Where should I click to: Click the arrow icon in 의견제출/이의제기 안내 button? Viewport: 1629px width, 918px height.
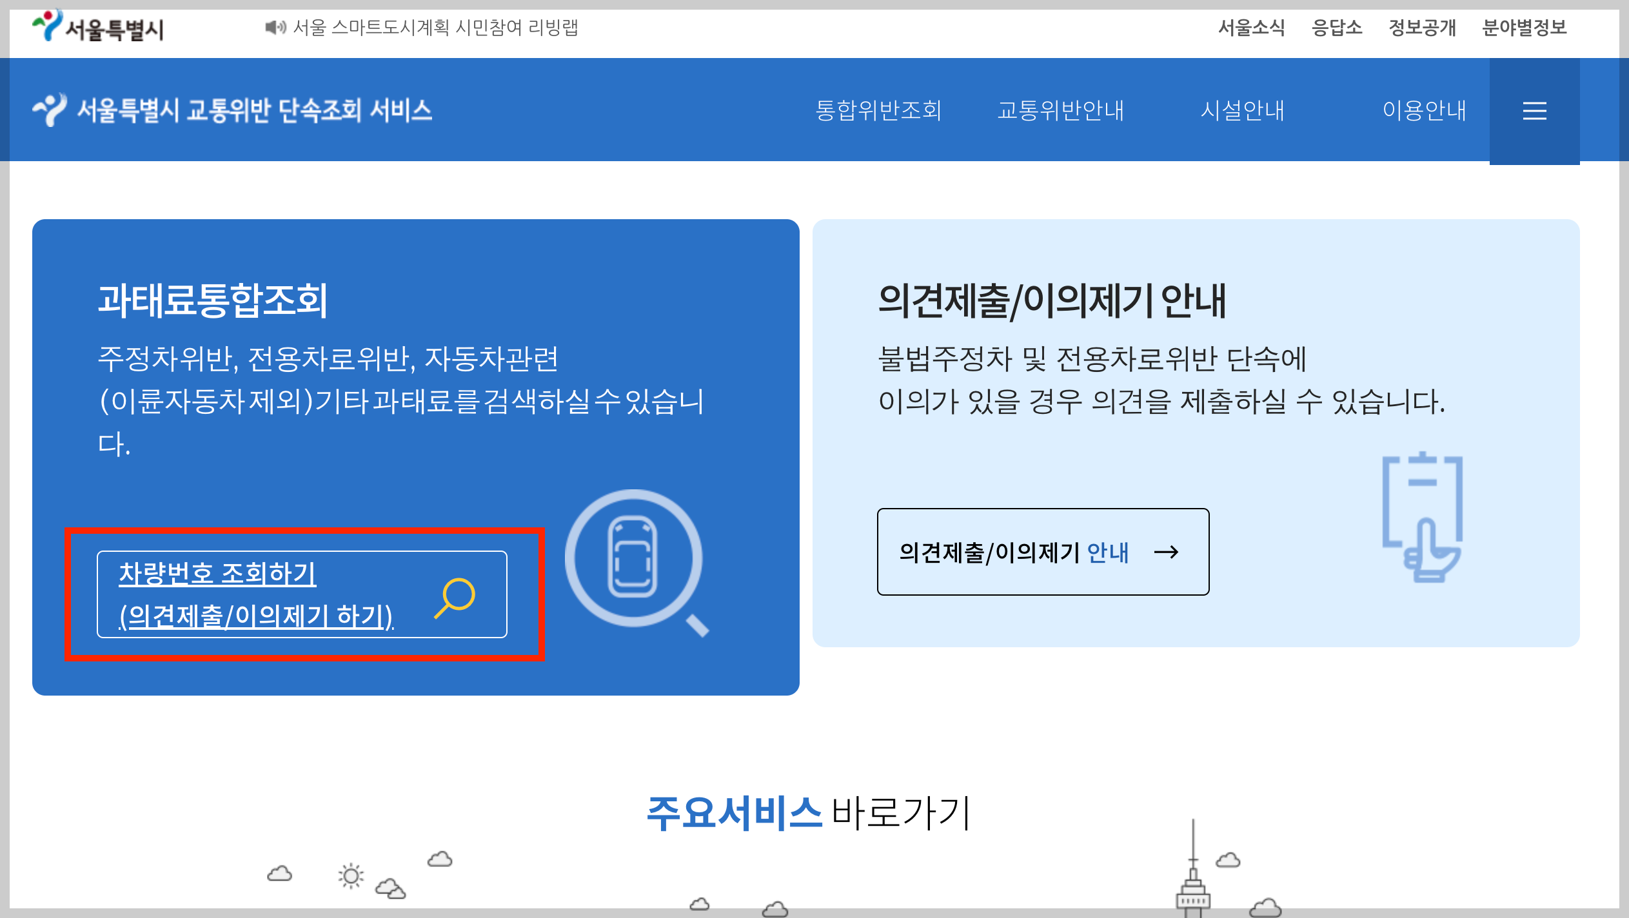coord(1166,552)
